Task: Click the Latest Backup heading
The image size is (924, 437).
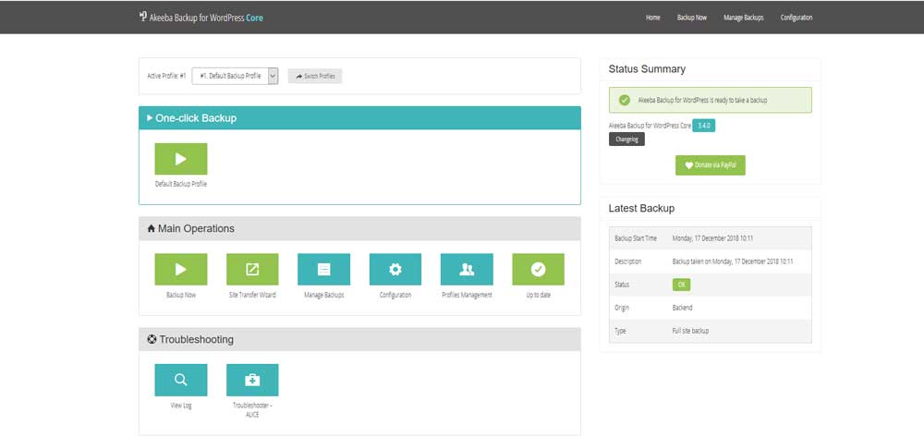Action: pyautogui.click(x=642, y=209)
